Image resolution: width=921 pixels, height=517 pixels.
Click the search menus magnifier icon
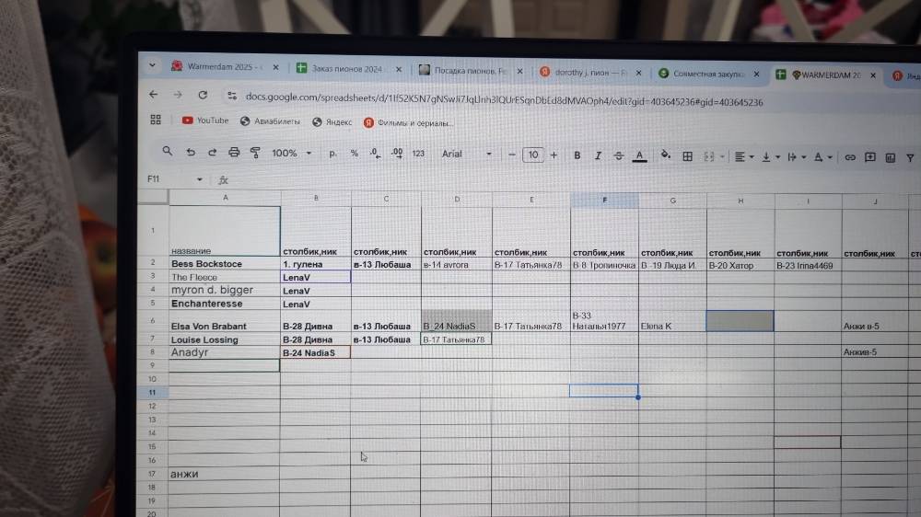coord(168,151)
